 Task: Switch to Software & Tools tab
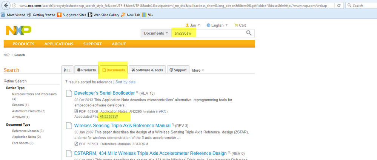tap(147, 70)
